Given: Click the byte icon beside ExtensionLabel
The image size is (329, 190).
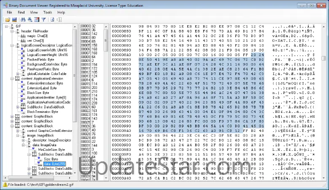Looking at the screenshot, I should [x=23, y=88].
